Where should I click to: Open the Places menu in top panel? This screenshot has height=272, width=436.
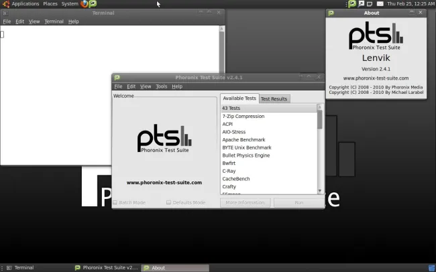click(x=50, y=4)
